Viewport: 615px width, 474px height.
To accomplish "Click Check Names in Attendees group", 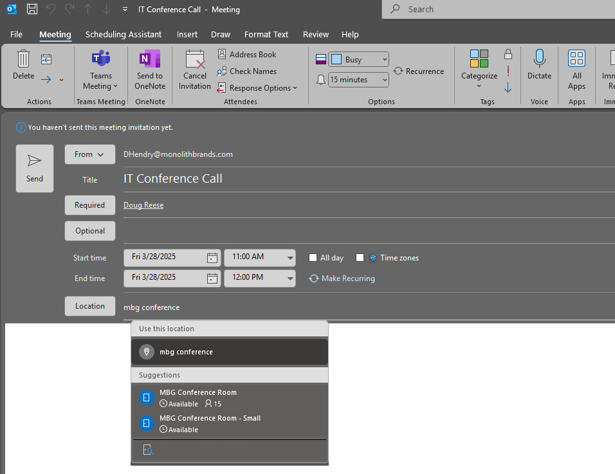I will [x=246, y=71].
